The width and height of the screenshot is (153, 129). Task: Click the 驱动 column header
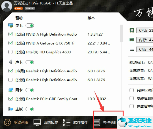[19, 18]
